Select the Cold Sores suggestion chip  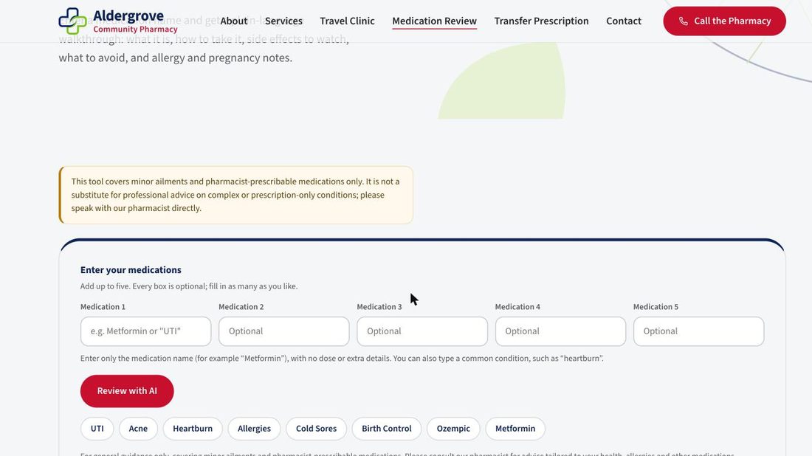316,429
